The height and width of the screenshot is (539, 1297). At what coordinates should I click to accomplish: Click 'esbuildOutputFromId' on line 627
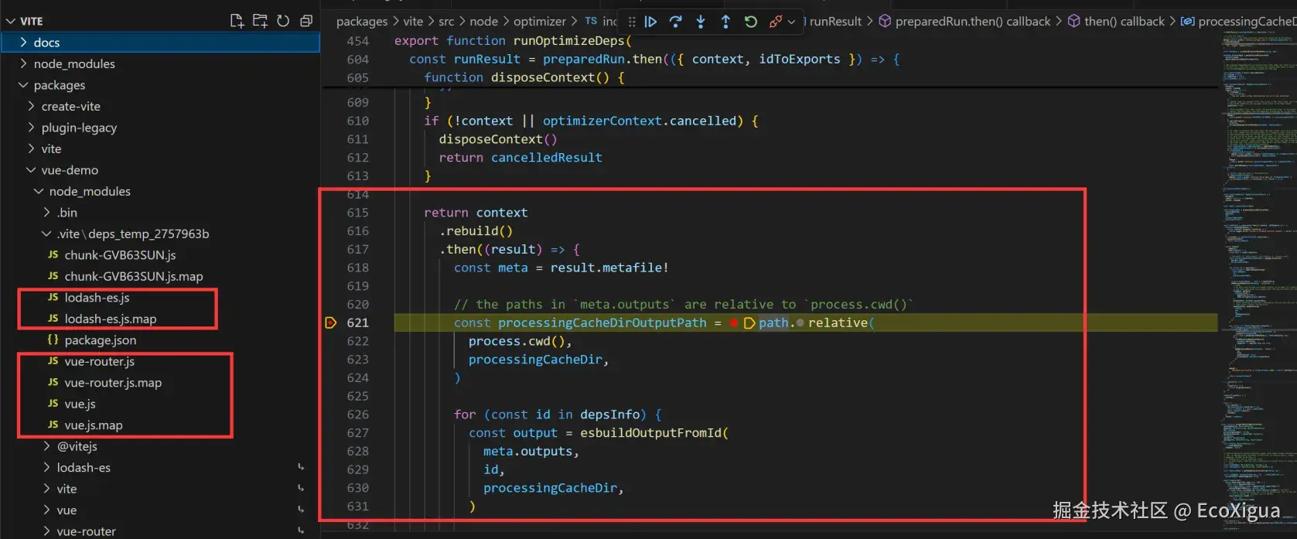(x=650, y=433)
